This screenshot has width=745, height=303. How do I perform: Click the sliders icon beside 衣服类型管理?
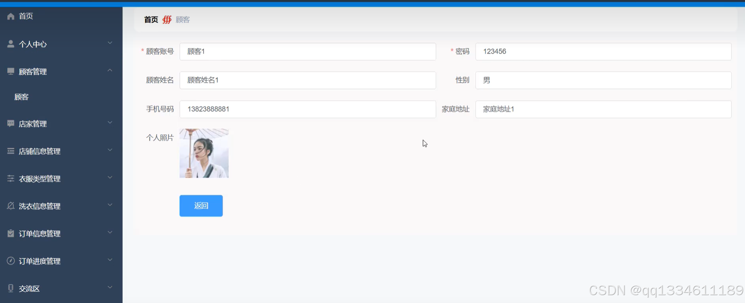click(x=11, y=178)
